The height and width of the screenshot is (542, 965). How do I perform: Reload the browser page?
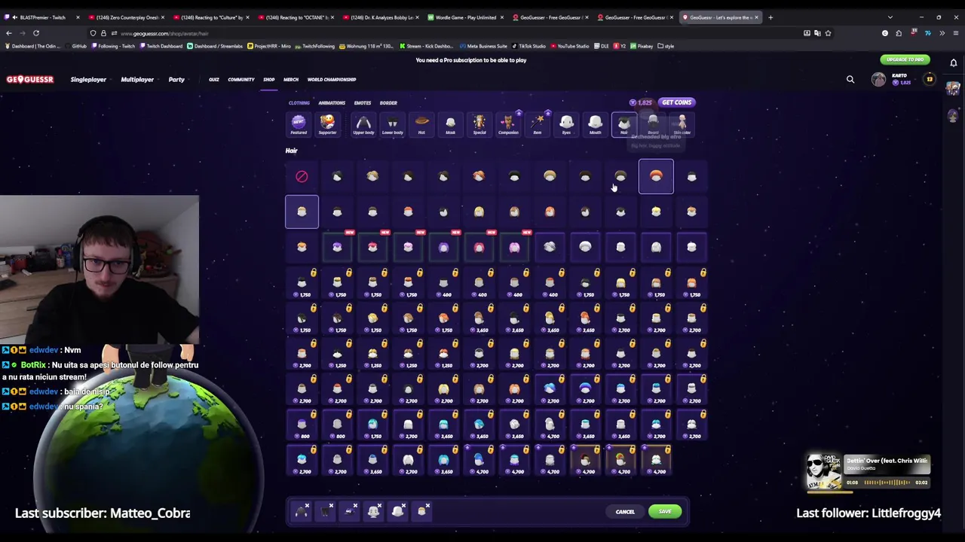click(x=35, y=33)
